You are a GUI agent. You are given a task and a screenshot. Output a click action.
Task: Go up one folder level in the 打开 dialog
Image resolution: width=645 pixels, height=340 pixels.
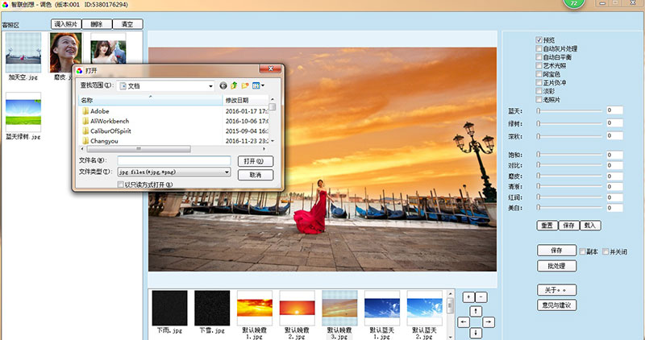[x=234, y=85]
